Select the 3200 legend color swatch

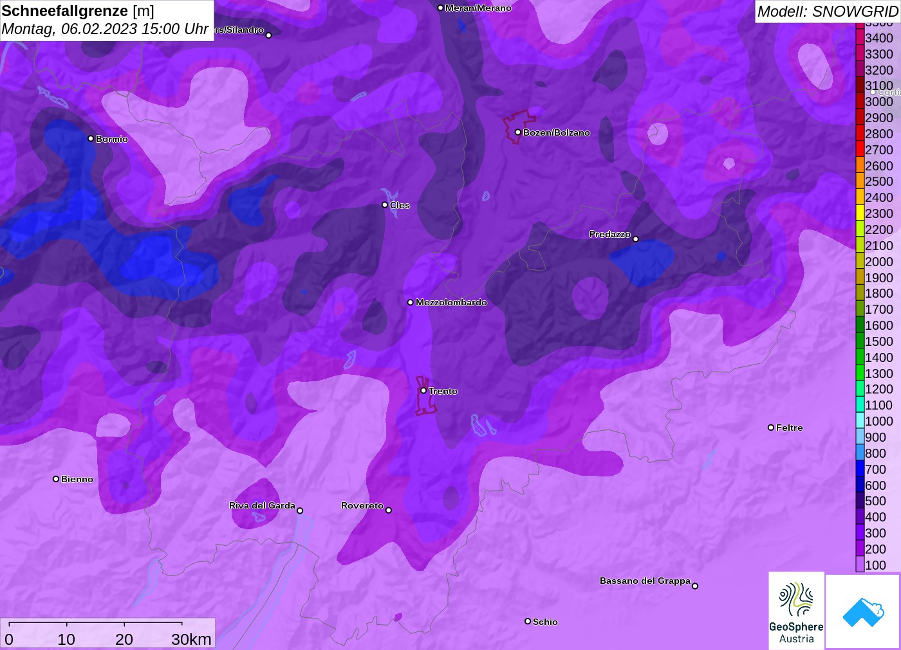tap(860, 69)
